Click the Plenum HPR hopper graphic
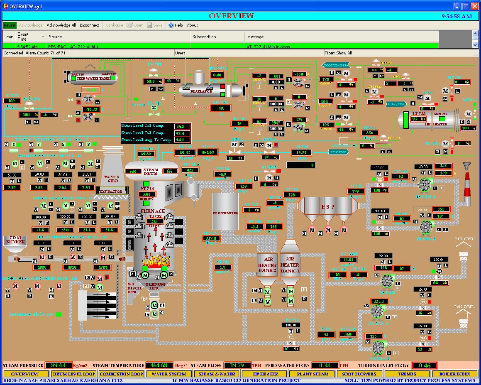This screenshot has height=385, width=481. coord(155,286)
